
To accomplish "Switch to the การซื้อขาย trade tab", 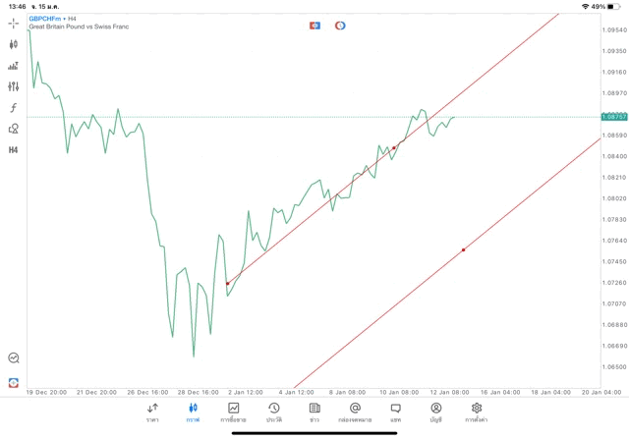I will pyautogui.click(x=234, y=412).
